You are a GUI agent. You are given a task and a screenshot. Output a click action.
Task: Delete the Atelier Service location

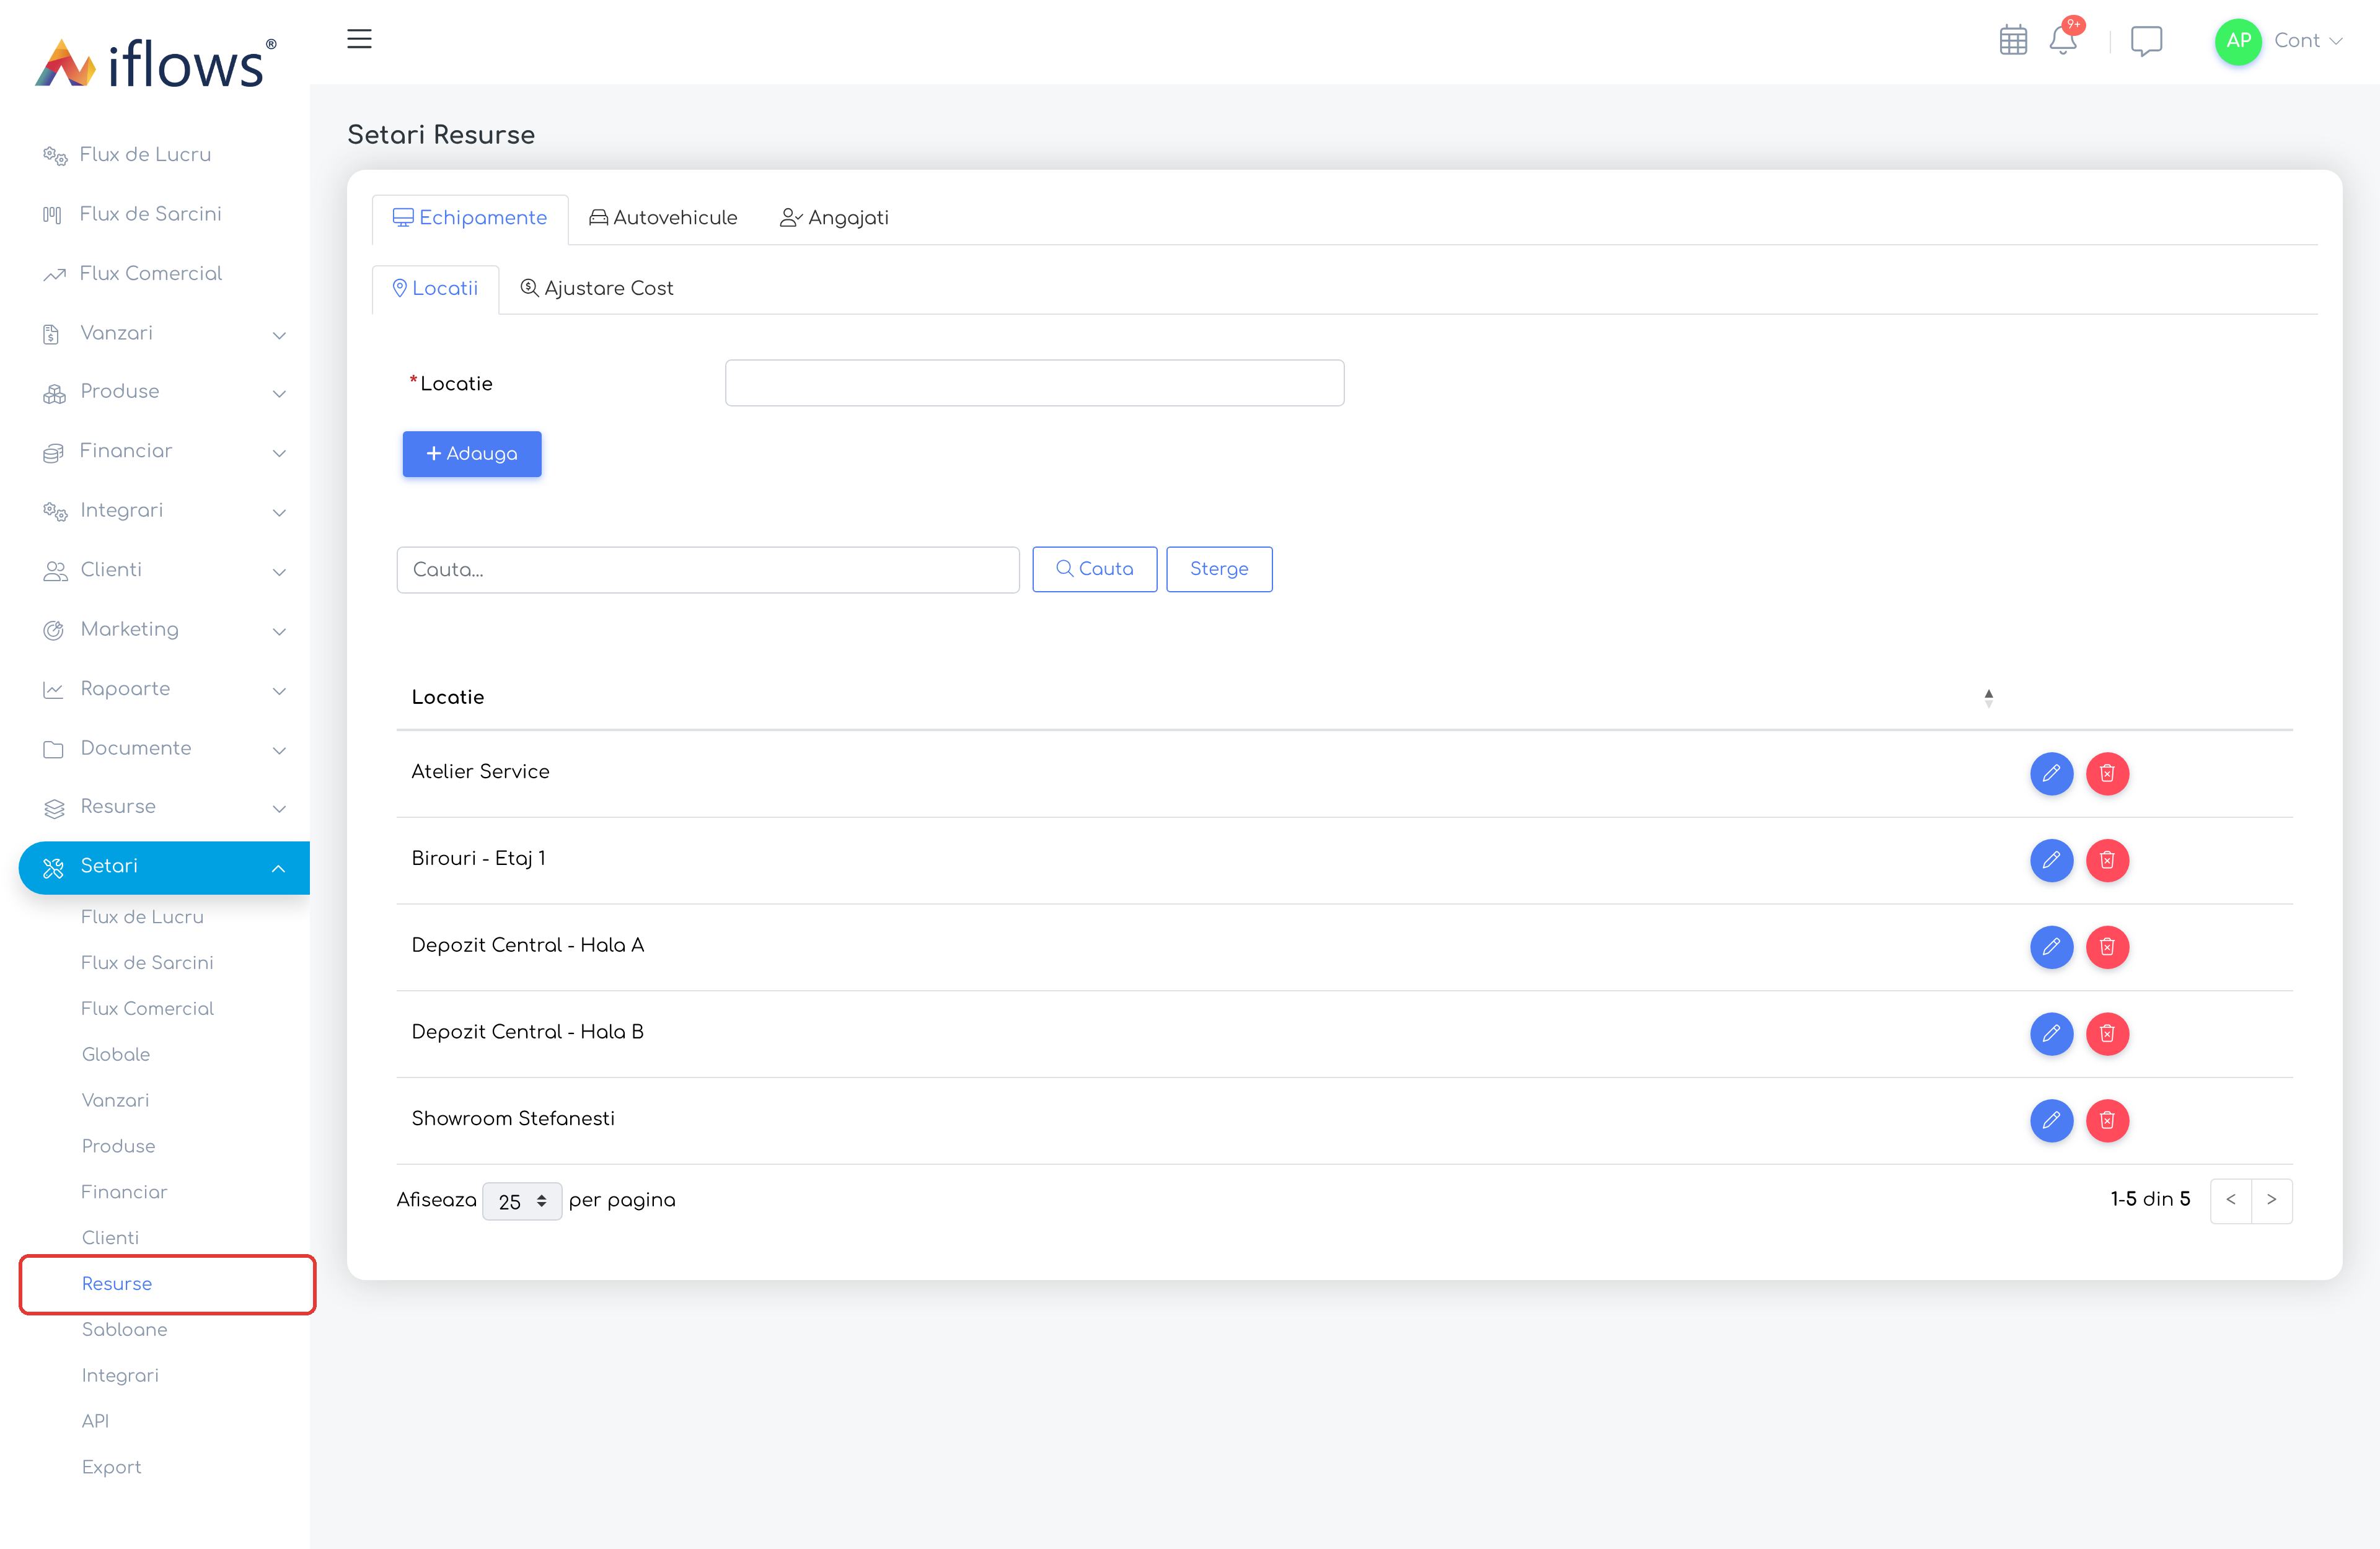click(x=2107, y=773)
